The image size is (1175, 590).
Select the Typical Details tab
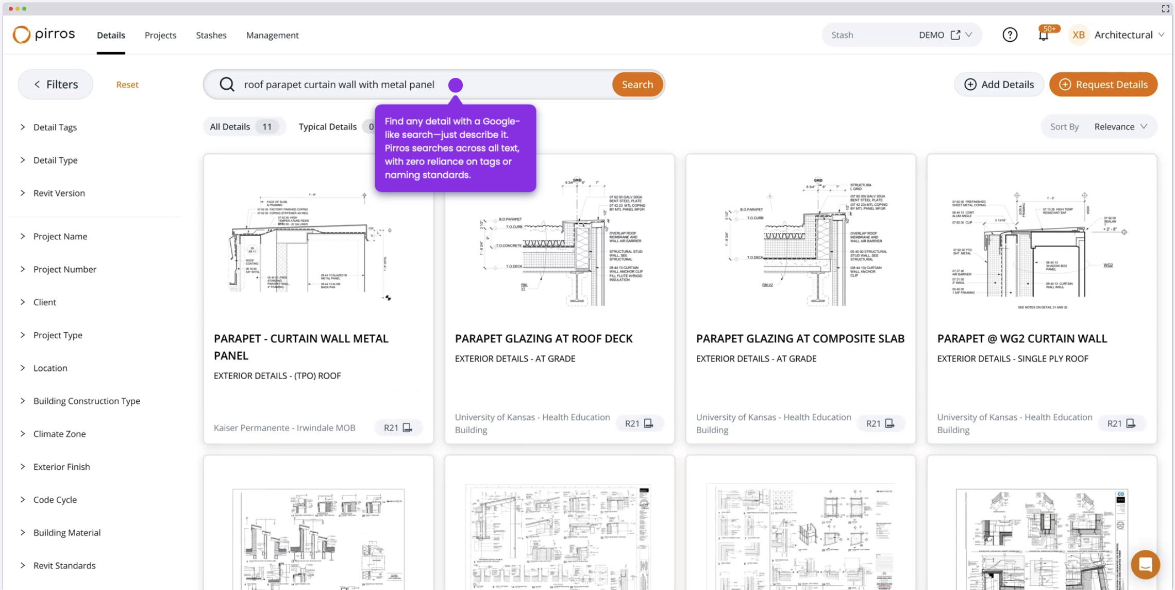click(327, 126)
